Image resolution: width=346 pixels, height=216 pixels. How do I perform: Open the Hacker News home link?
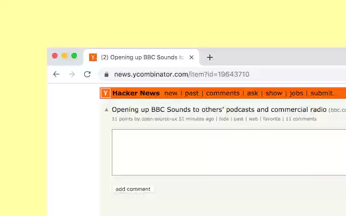pyautogui.click(x=136, y=93)
